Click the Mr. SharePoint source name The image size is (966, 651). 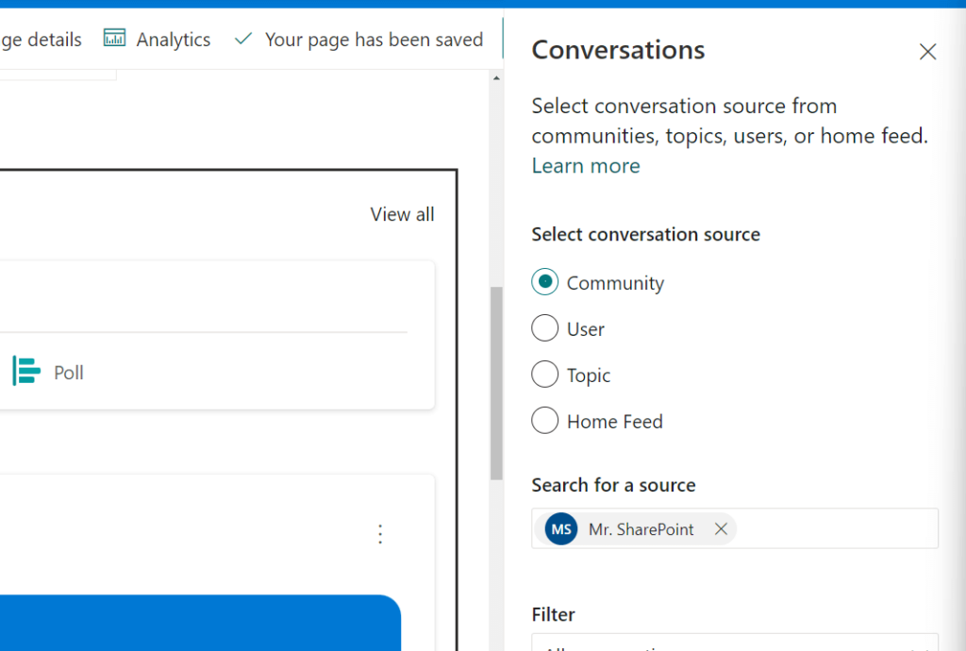[x=641, y=529]
